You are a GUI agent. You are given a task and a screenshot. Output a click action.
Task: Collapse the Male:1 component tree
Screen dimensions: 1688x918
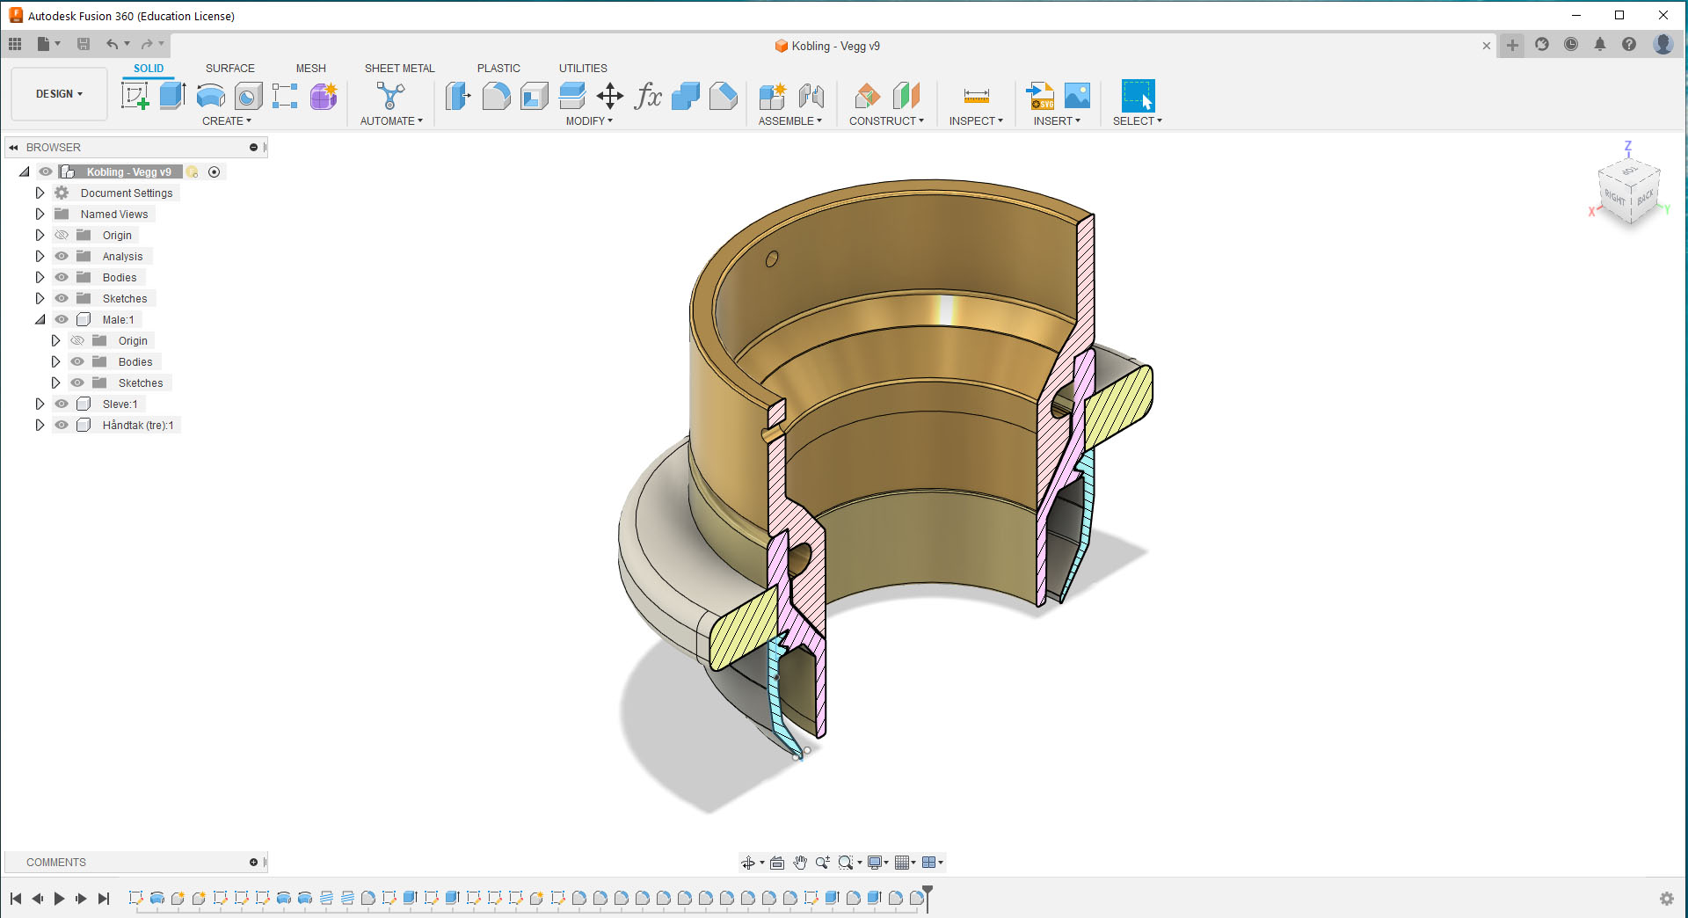(40, 319)
